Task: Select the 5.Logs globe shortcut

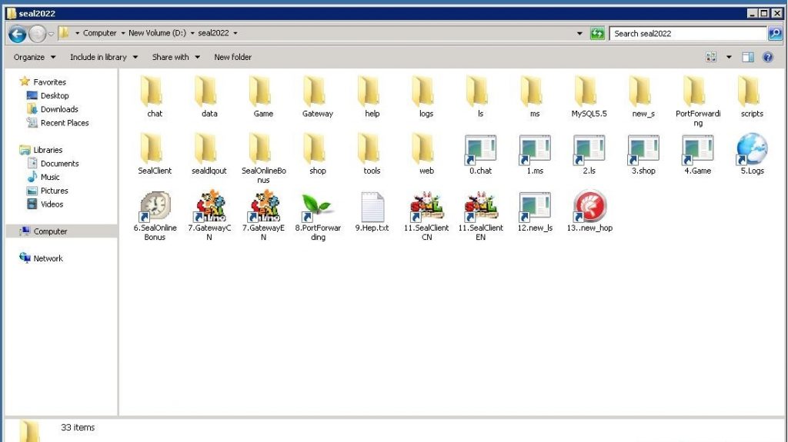Action: (752, 149)
